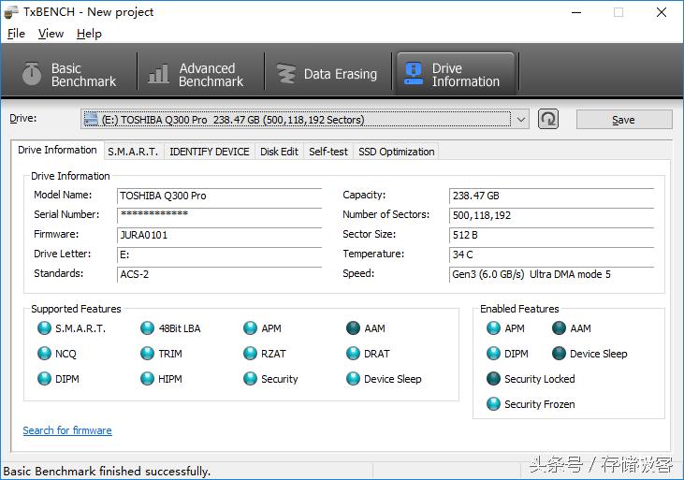Screen dimensions: 684x480
Task: Click the AAM supported feature indicator
Action: pos(353,328)
